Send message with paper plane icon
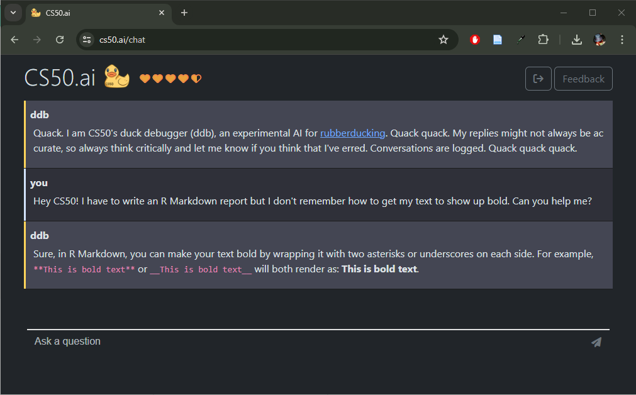636x395 pixels. (x=596, y=342)
